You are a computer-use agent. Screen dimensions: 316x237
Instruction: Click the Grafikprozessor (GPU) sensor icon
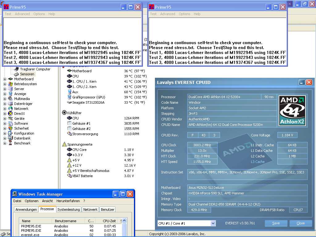[x=69, y=97]
